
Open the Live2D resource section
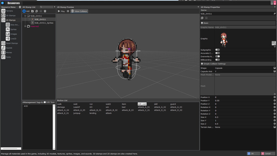[x=11, y=38]
